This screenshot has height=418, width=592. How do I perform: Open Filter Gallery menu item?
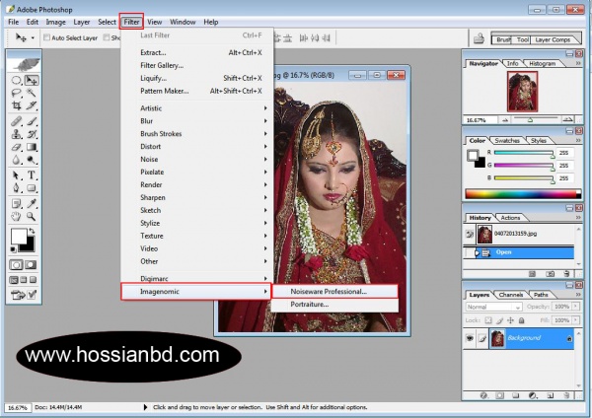coord(196,66)
